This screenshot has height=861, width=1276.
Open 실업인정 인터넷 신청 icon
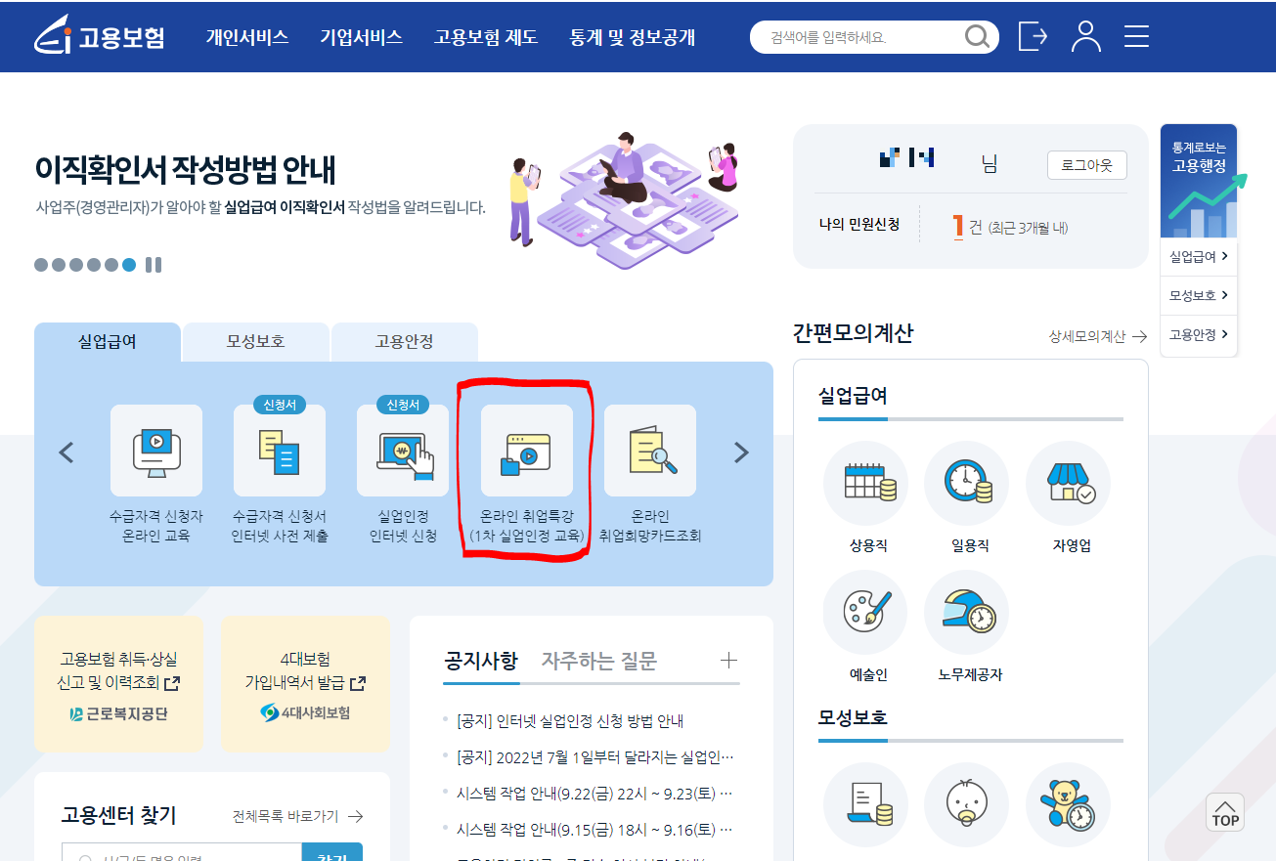pyautogui.click(x=403, y=451)
